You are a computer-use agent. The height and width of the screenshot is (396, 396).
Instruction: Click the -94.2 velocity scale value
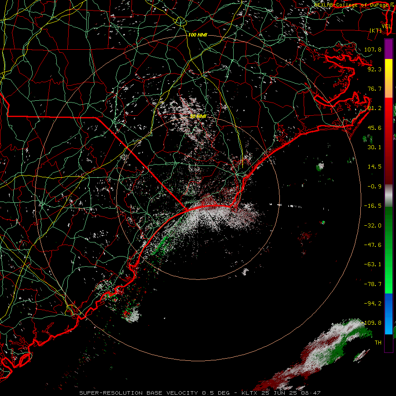click(373, 304)
